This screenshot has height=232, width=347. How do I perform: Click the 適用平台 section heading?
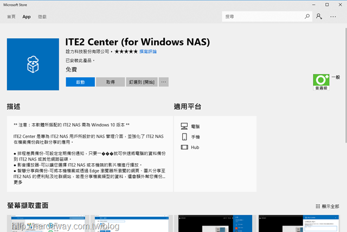click(188, 107)
